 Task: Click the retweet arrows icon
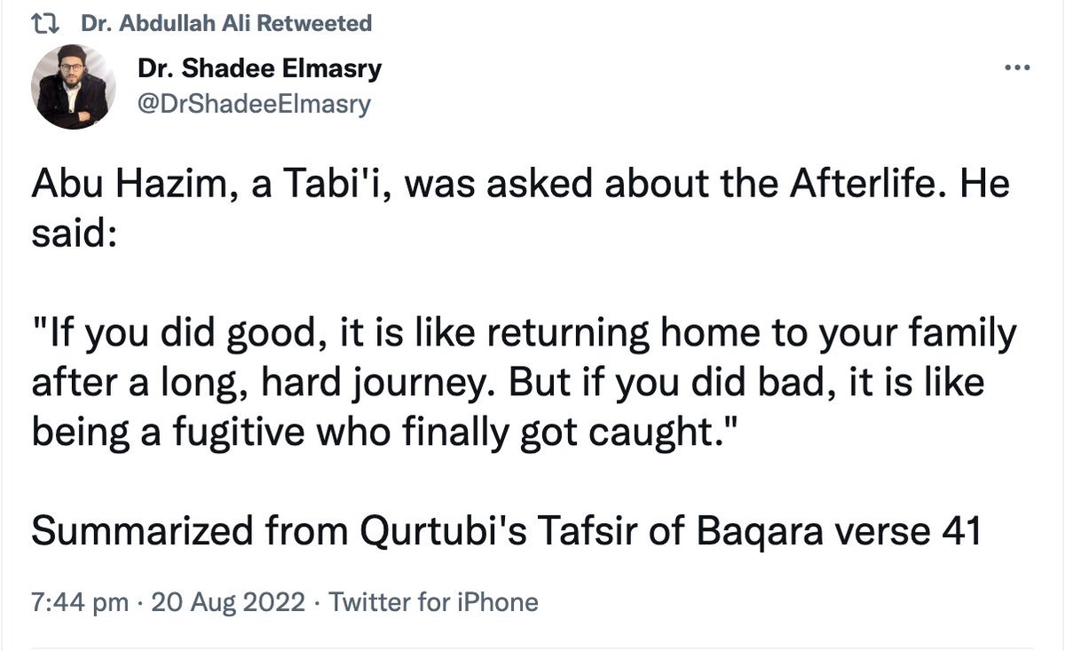pos(45,24)
